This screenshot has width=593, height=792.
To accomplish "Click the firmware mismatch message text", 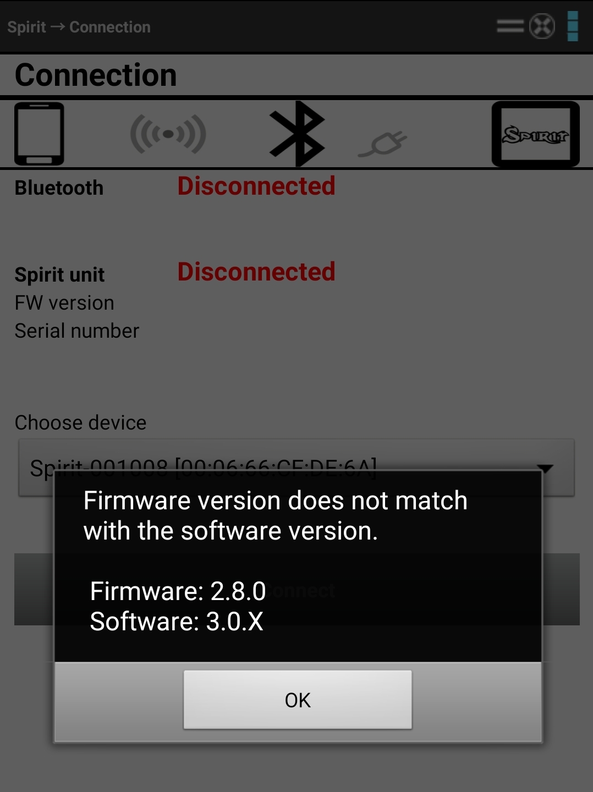I will tap(275, 515).
